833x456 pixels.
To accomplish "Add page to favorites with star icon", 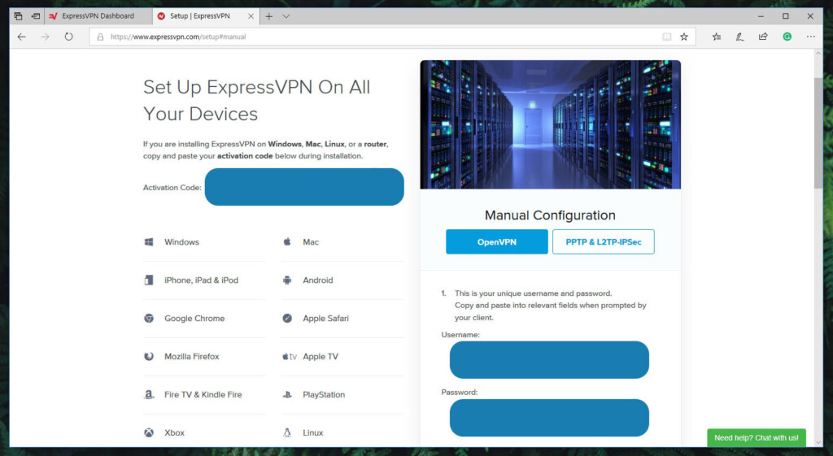I will point(684,37).
